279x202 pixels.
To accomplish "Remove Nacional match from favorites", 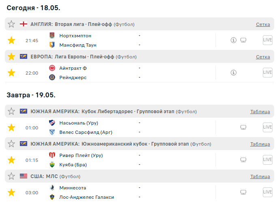I will click(11, 127).
